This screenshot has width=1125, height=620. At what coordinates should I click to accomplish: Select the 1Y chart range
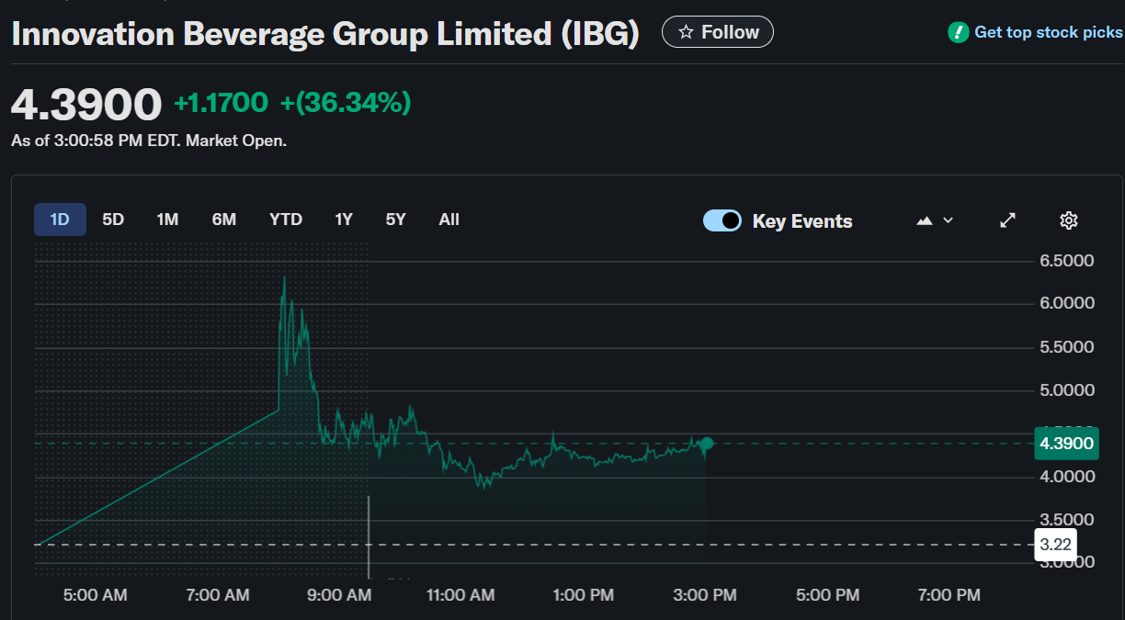[344, 220]
